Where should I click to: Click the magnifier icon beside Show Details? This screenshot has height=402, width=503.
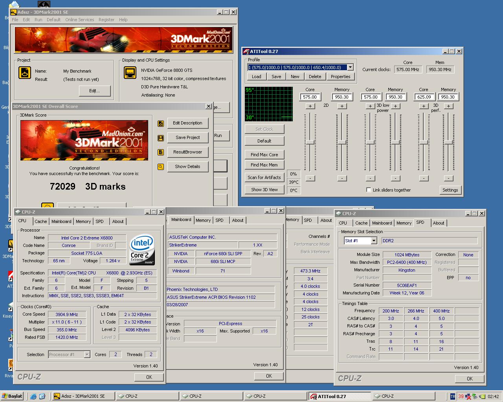point(160,167)
